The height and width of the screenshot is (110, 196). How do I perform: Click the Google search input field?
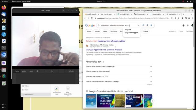coord(118,25)
